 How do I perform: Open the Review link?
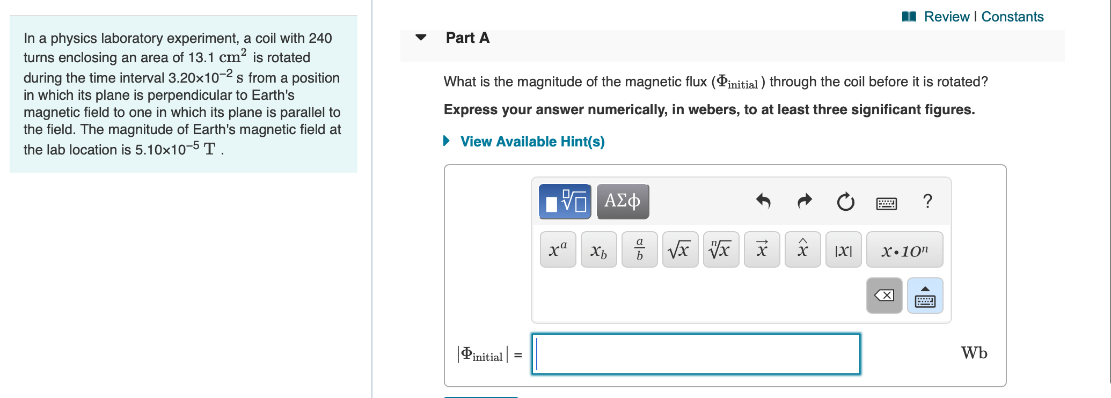coord(948,17)
